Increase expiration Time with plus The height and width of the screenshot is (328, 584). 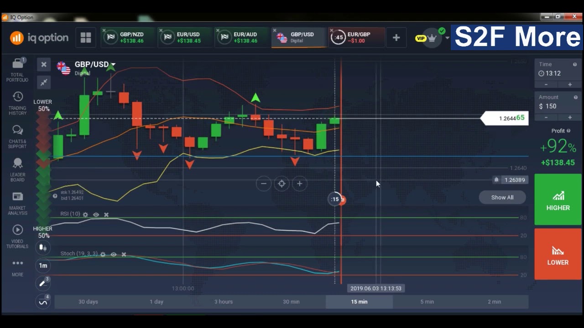(x=570, y=85)
